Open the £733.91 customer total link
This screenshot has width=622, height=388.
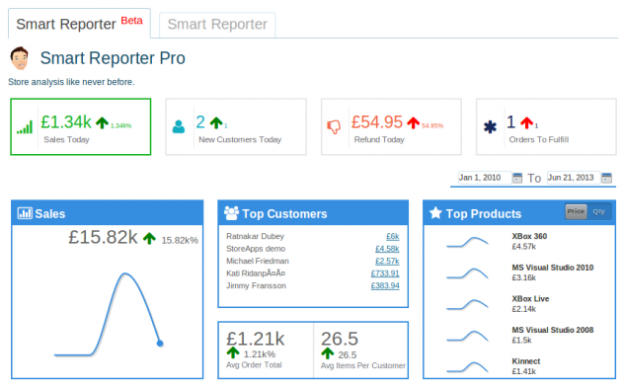click(x=385, y=273)
